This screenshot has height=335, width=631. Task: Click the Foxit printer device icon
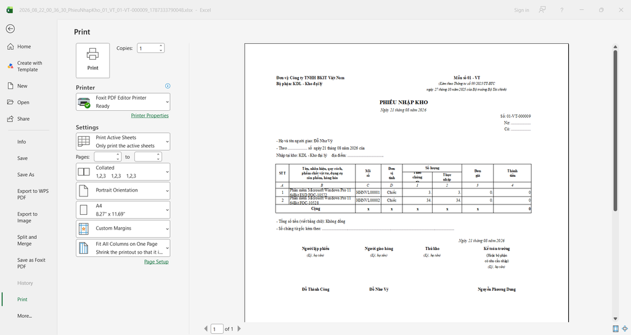point(84,103)
